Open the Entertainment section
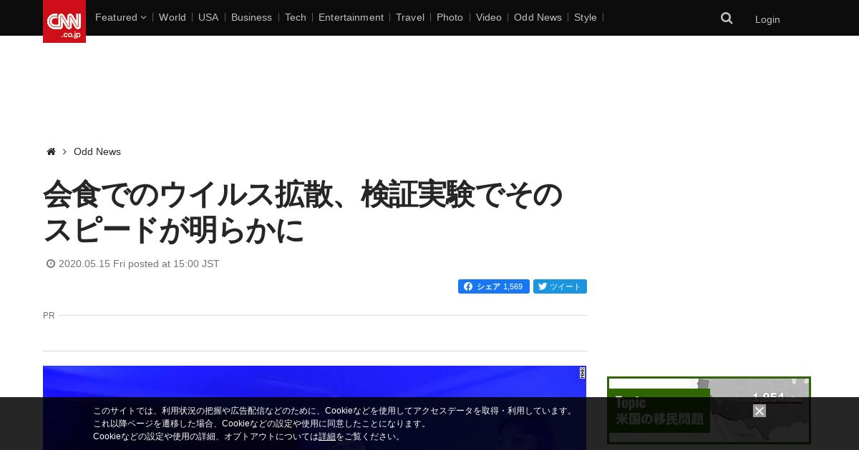The width and height of the screenshot is (859, 450). pyautogui.click(x=351, y=17)
